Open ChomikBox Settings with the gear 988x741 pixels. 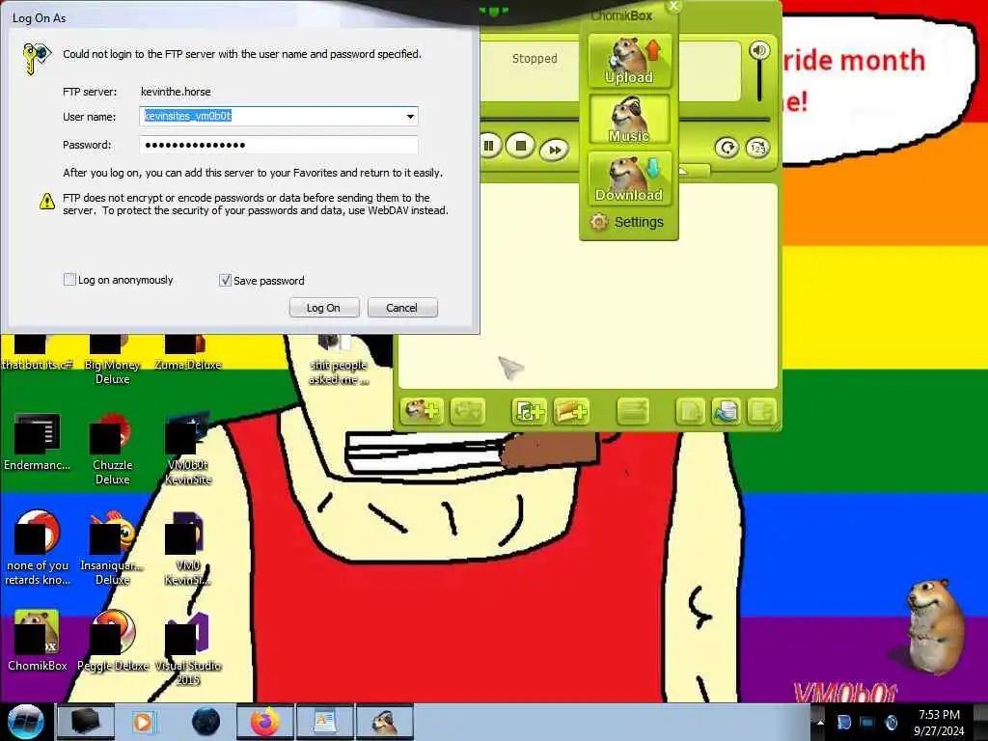pyautogui.click(x=627, y=222)
